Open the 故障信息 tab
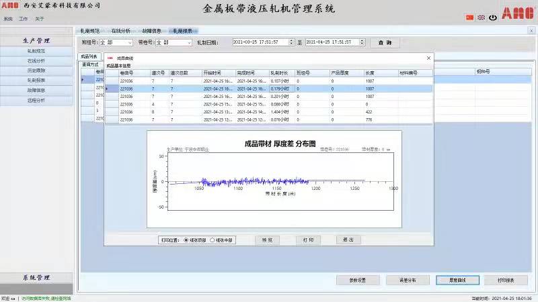Viewport: 538px width, 302px height. (151, 31)
